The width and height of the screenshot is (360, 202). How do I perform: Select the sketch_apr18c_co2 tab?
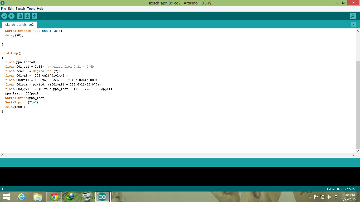20,25
